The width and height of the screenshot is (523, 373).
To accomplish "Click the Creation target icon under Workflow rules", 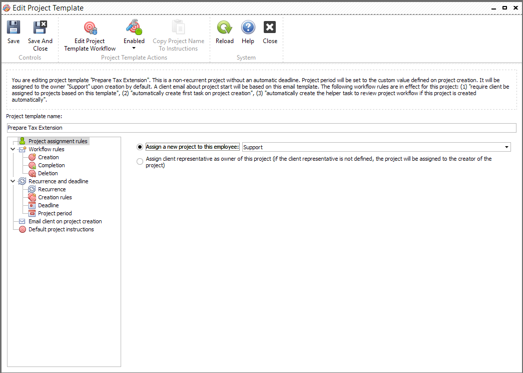I will coord(32,157).
